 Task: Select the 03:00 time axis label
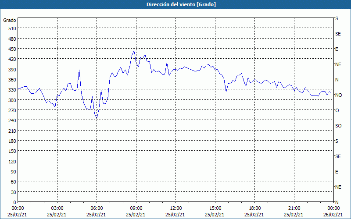[x=57, y=208]
